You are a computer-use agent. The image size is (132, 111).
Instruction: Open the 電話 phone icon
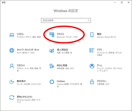[x=92, y=35]
